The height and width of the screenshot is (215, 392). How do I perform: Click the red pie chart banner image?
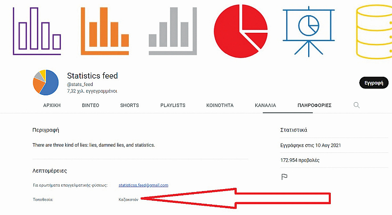tap(241, 31)
